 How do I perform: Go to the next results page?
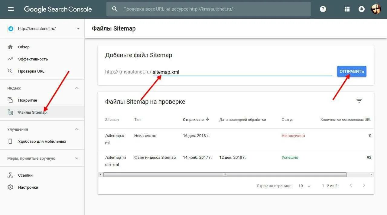tap(364, 185)
